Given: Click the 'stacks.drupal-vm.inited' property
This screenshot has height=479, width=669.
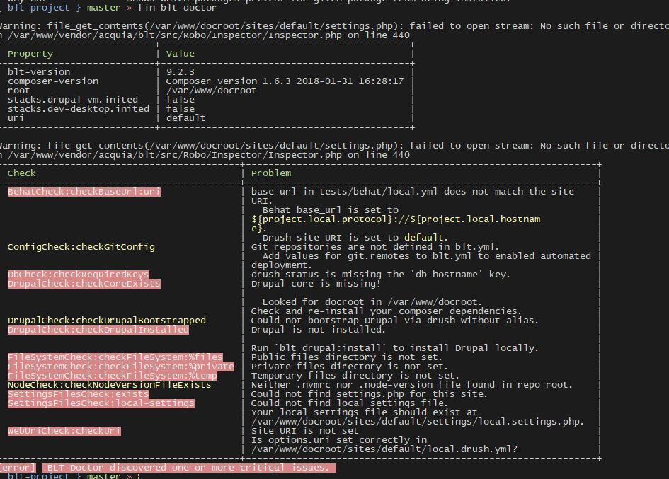Looking at the screenshot, I should point(73,99).
